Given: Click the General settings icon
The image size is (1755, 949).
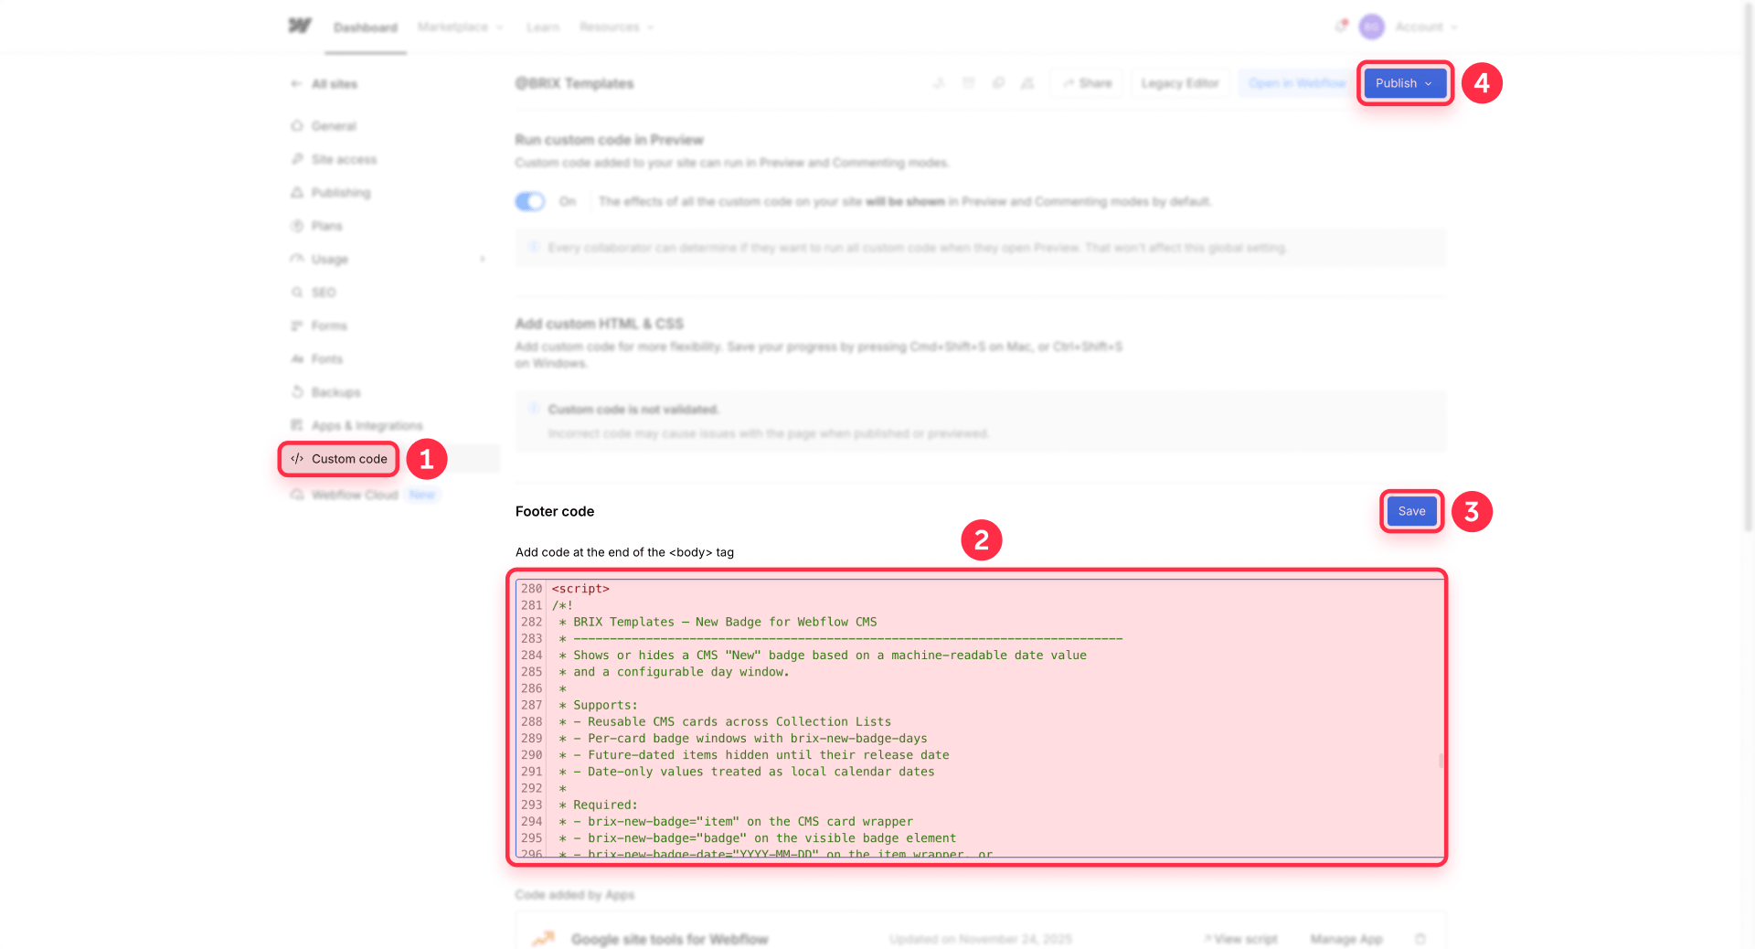Looking at the screenshot, I should coord(297,126).
